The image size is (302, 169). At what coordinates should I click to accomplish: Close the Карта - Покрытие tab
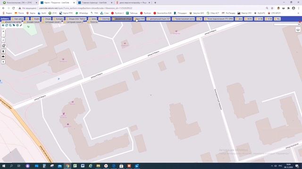[74, 3]
